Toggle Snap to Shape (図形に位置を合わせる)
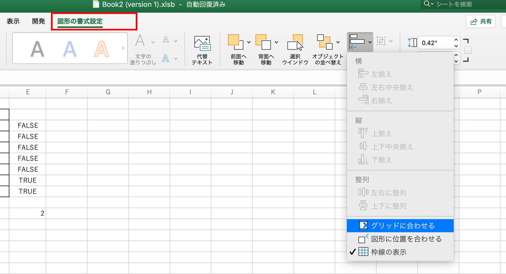This screenshot has width=506, height=274. pos(400,239)
